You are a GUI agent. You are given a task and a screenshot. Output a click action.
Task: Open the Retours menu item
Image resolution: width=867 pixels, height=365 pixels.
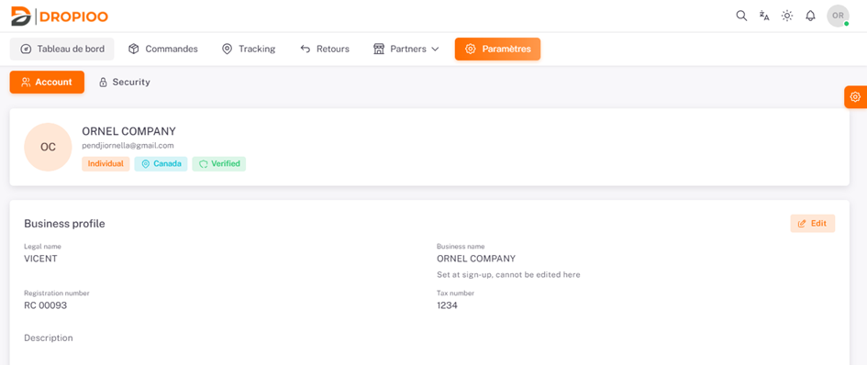tap(325, 49)
